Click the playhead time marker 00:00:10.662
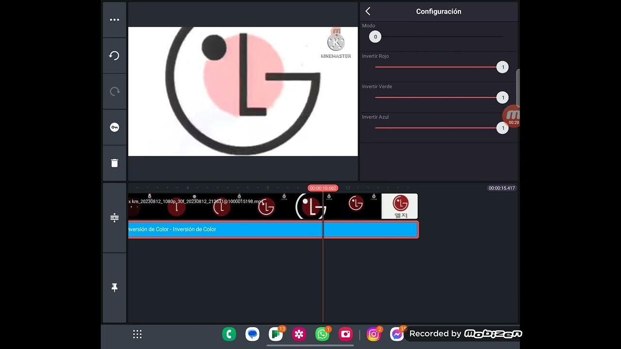The image size is (621, 349). click(323, 188)
